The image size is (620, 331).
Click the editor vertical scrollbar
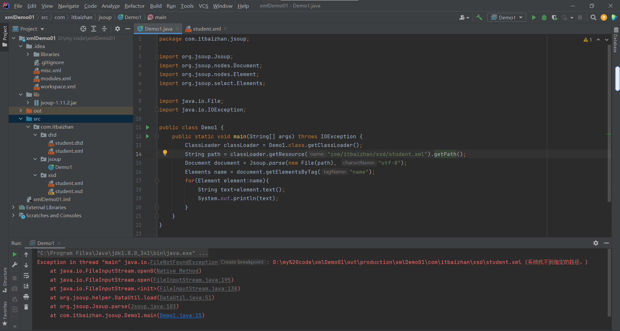click(609, 122)
